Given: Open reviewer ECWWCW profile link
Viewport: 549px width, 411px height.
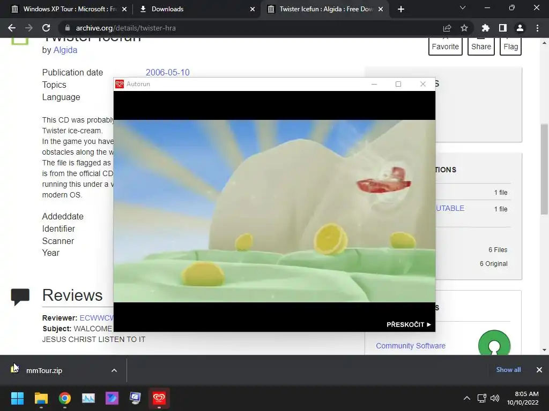Looking at the screenshot, I should point(97,318).
